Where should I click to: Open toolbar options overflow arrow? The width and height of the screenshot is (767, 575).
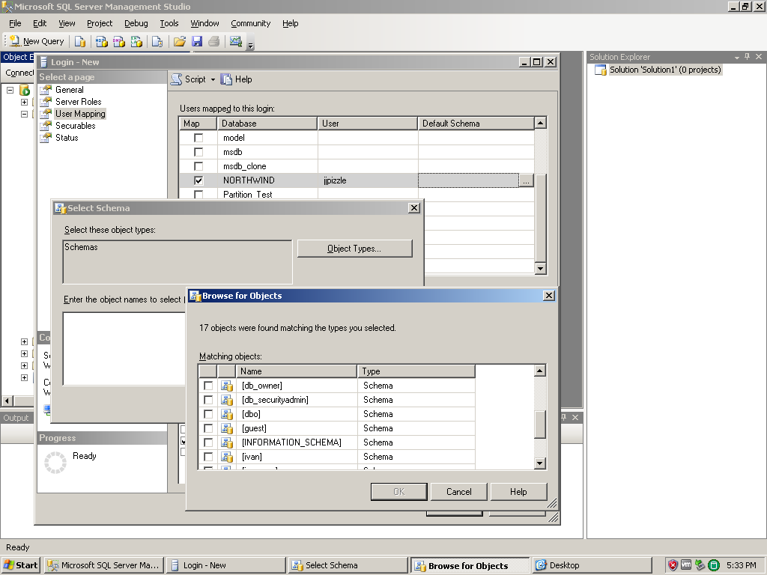[x=250, y=46]
